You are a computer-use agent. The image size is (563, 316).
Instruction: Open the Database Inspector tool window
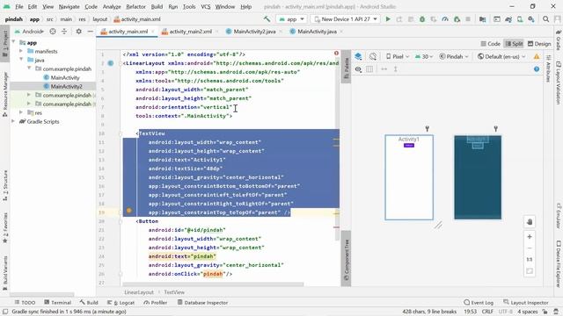coord(202,302)
